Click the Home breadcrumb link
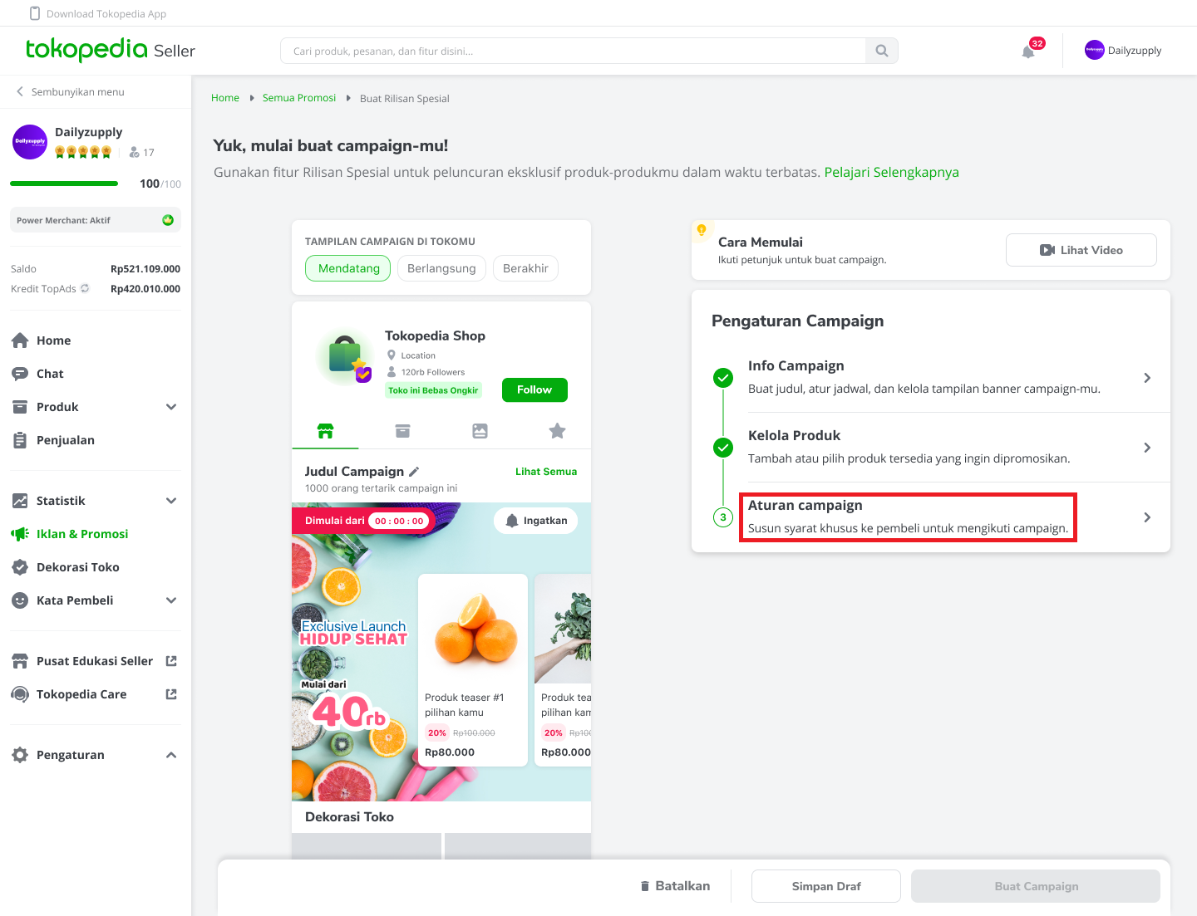1197x916 pixels. [x=225, y=98]
